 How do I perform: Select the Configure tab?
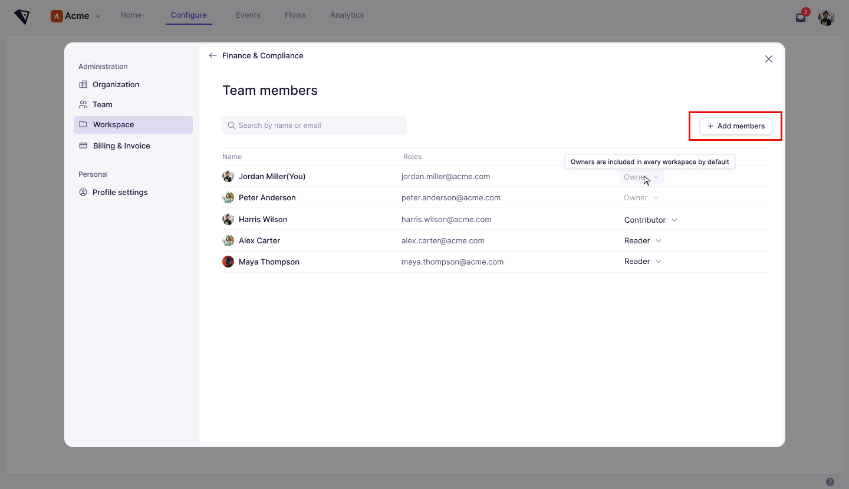[189, 15]
